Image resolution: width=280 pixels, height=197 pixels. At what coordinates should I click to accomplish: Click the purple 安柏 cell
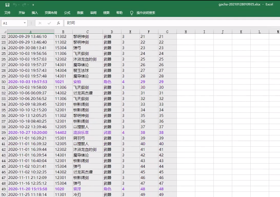click(88, 82)
